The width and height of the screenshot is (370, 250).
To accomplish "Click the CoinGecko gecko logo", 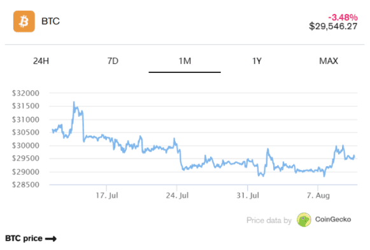I will pyautogui.click(x=304, y=220).
